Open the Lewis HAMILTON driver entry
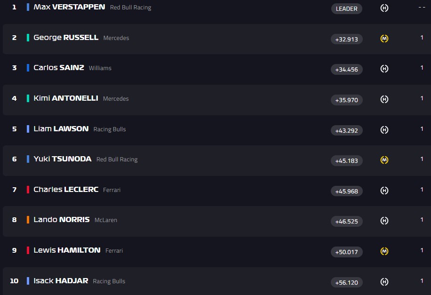This screenshot has height=295, width=431. pyautogui.click(x=67, y=250)
